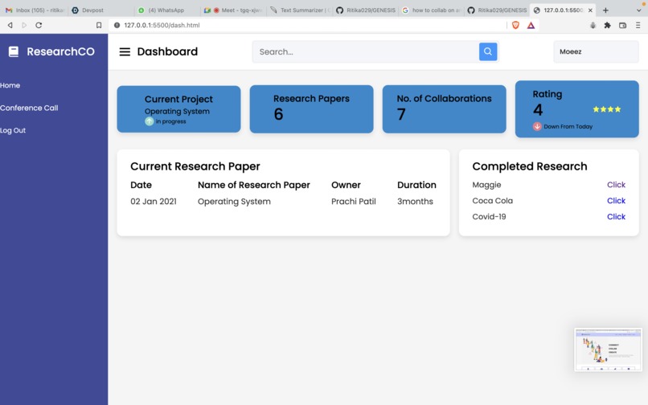Select the Research Papers card

(x=311, y=109)
